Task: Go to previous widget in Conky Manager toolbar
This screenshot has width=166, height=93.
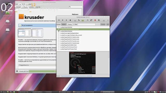Action: (59, 20)
